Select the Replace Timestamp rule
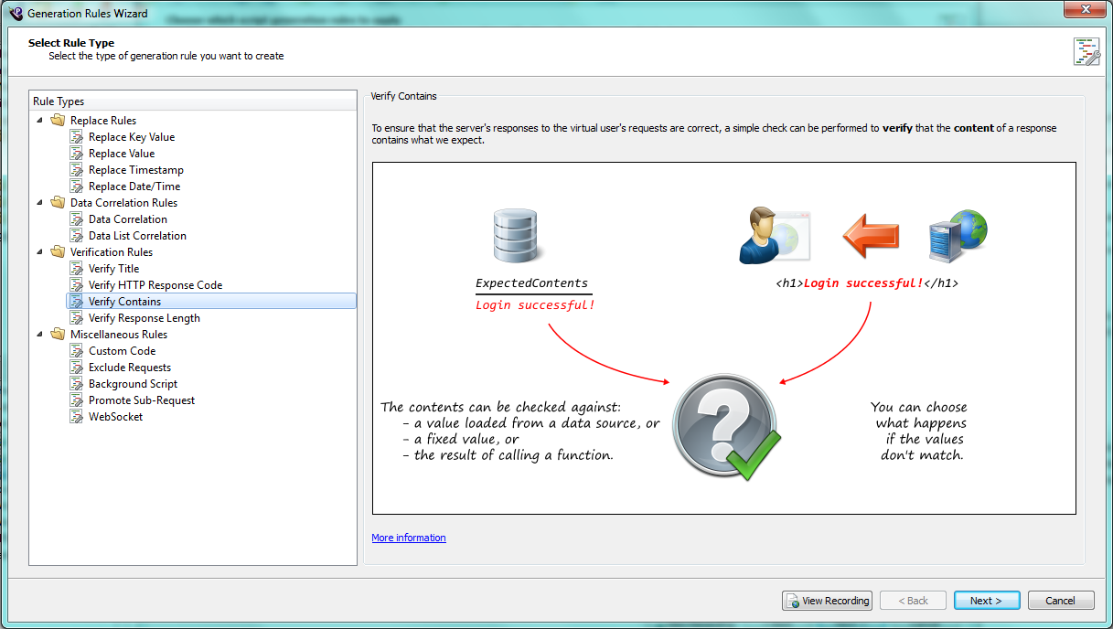This screenshot has height=629, width=1113. click(135, 170)
